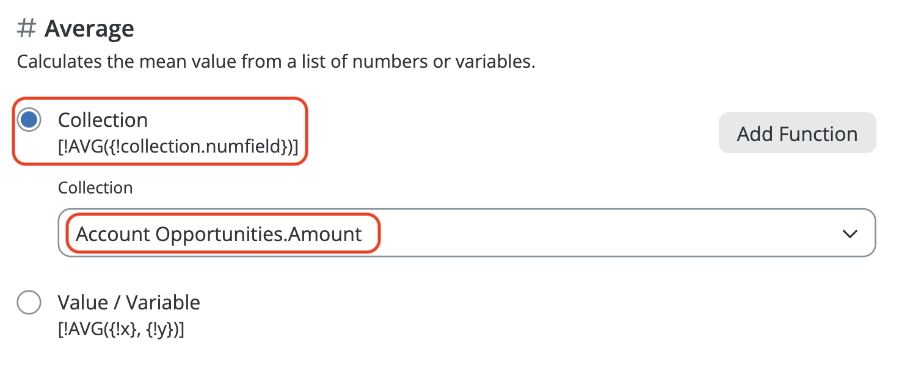Select the Value / Variable radio button
The width and height of the screenshot is (899, 365).
pyautogui.click(x=29, y=303)
